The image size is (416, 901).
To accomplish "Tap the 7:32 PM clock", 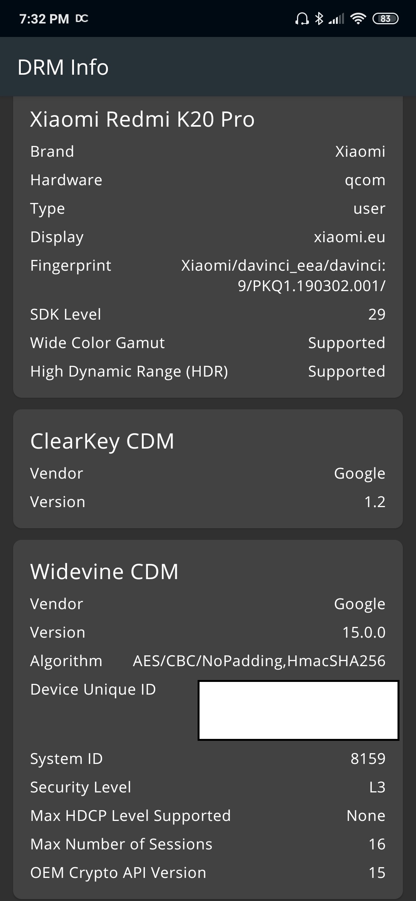I will pyautogui.click(x=44, y=19).
